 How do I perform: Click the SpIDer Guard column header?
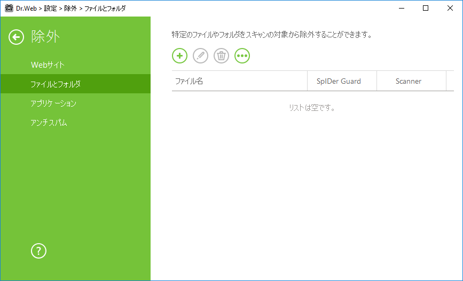342,81
